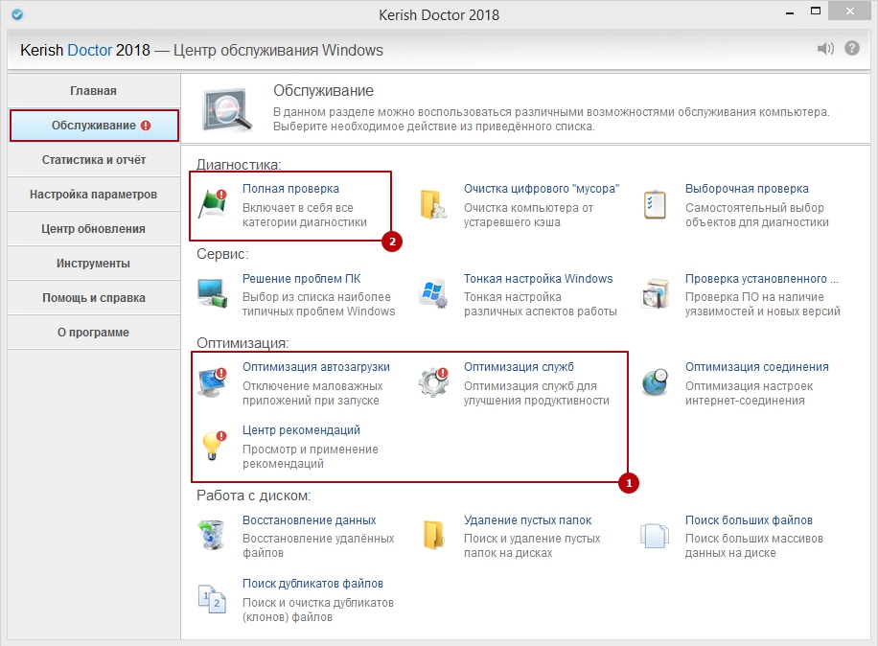Open Удаление пустых папок link
878x646 pixels.
pyautogui.click(x=527, y=520)
